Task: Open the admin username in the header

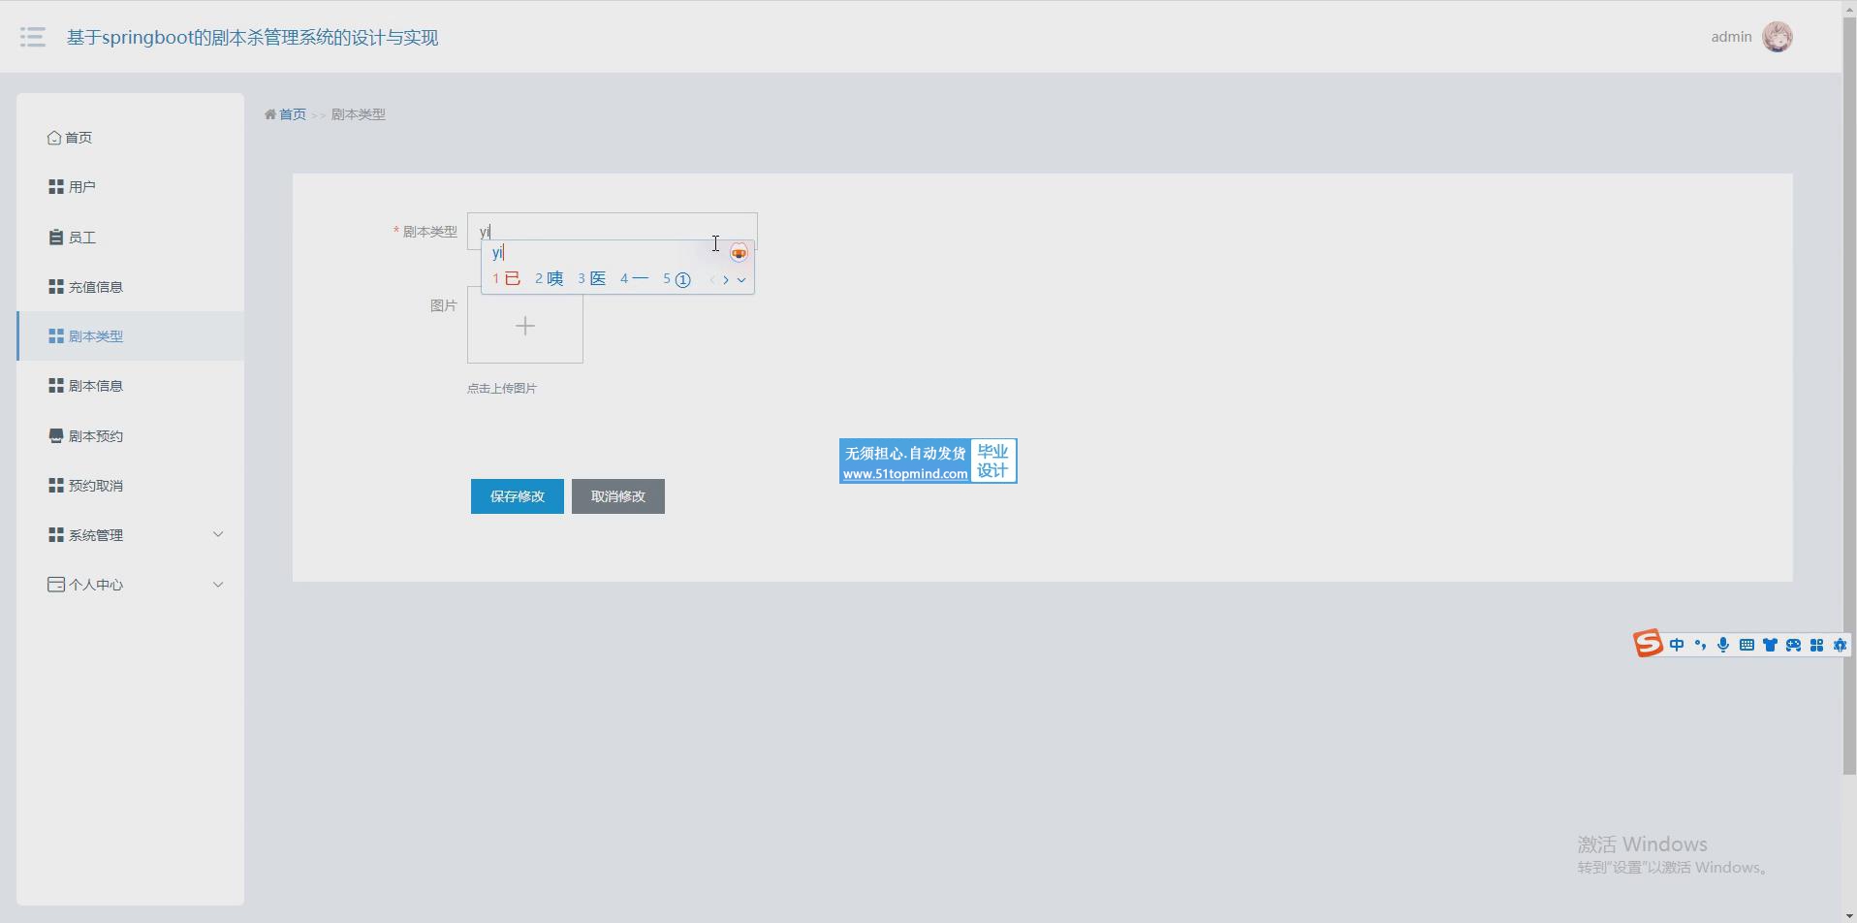Action: pyautogui.click(x=1731, y=37)
